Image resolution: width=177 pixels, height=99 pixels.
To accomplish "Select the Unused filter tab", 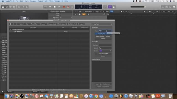I will [43, 24].
